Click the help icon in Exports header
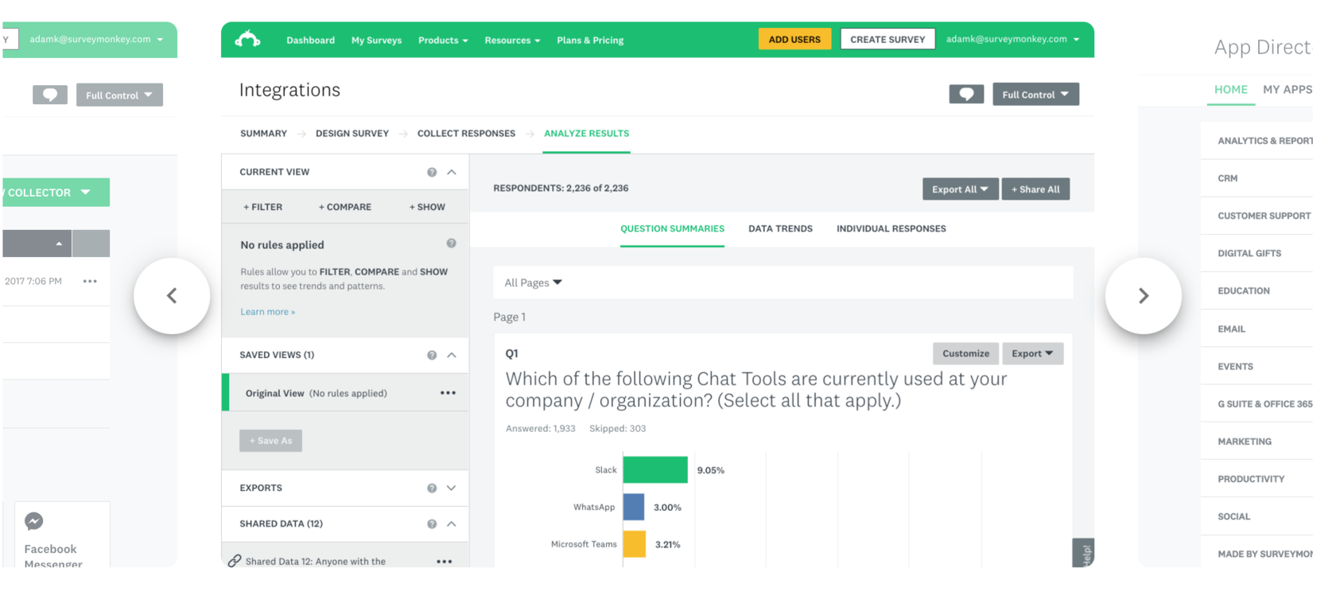Screen dimensions: 1336x596 pos(432,488)
